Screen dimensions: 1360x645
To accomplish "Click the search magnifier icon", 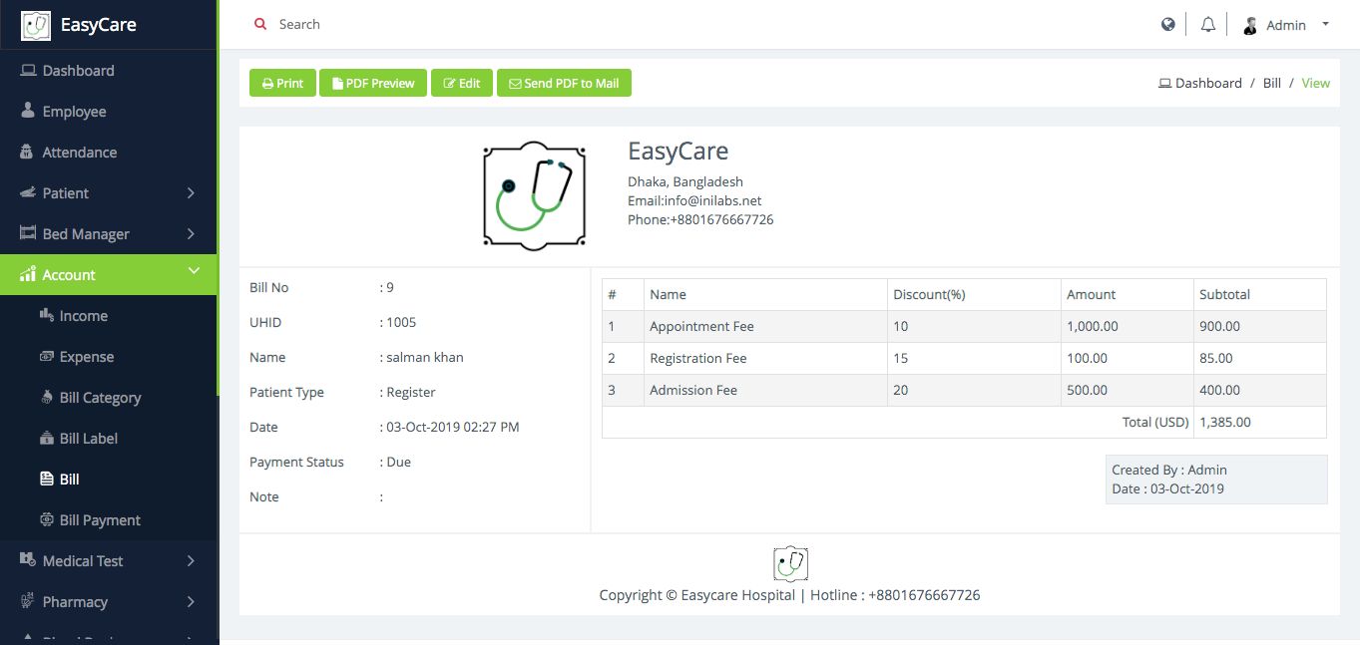I will click(x=260, y=24).
